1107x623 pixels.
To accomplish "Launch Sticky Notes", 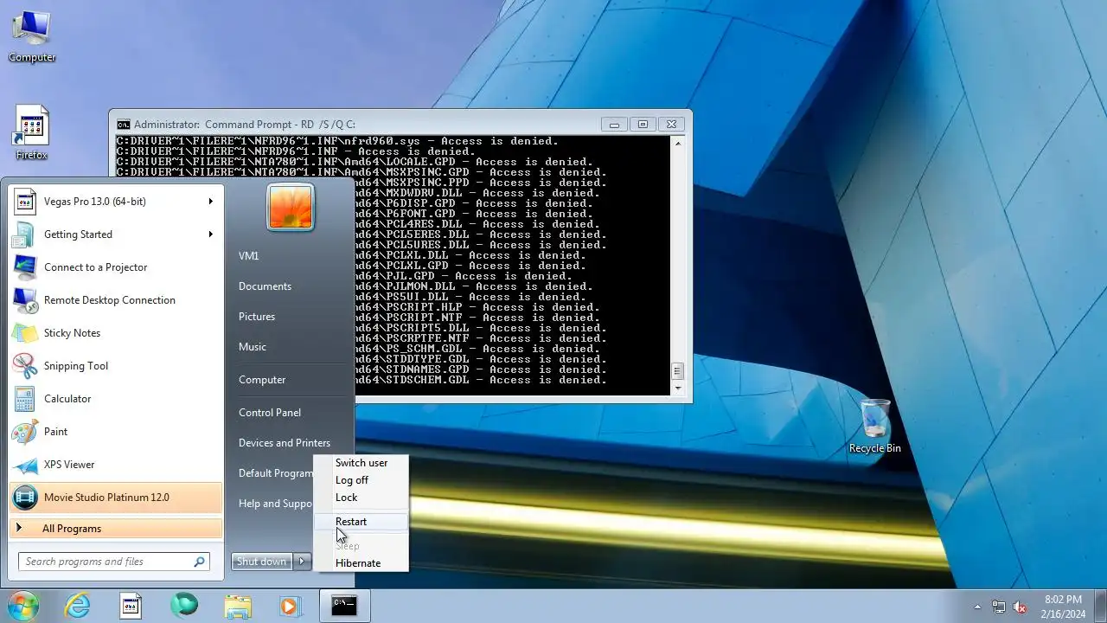I will point(116,333).
